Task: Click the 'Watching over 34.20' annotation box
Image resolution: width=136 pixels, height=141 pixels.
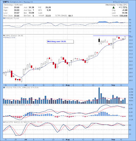Action: coord(60,42)
